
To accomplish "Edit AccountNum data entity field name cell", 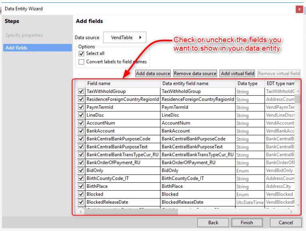I will pyautogui.click(x=198, y=123).
